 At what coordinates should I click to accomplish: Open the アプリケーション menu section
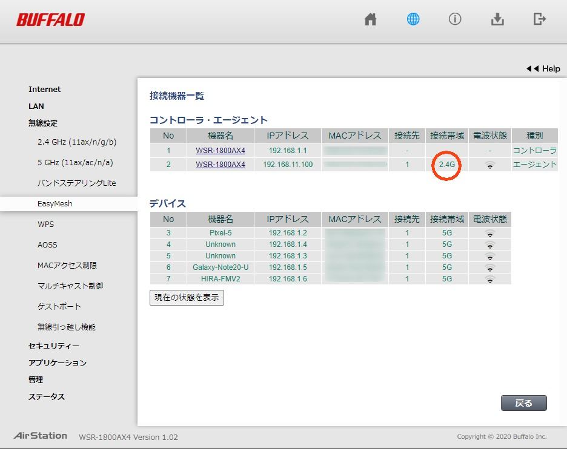click(x=58, y=363)
